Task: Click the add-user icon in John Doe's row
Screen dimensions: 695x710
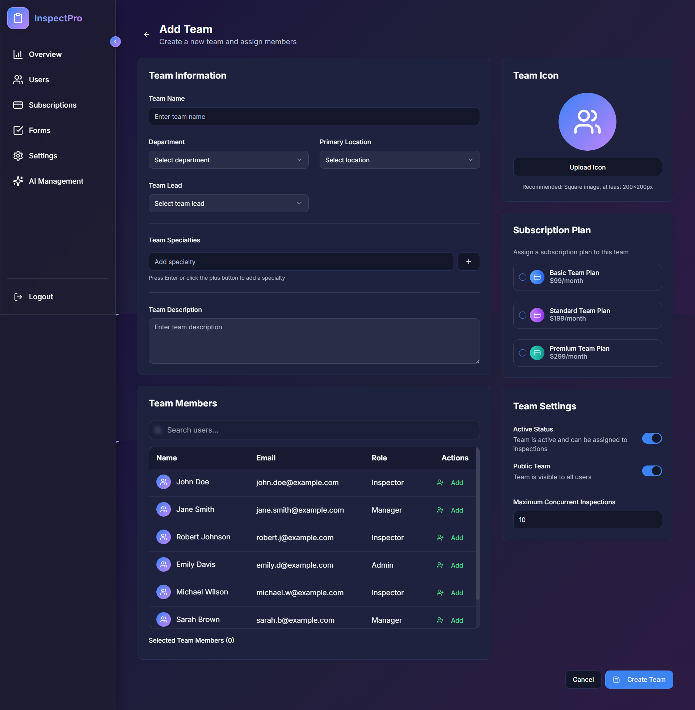Action: [x=440, y=483]
